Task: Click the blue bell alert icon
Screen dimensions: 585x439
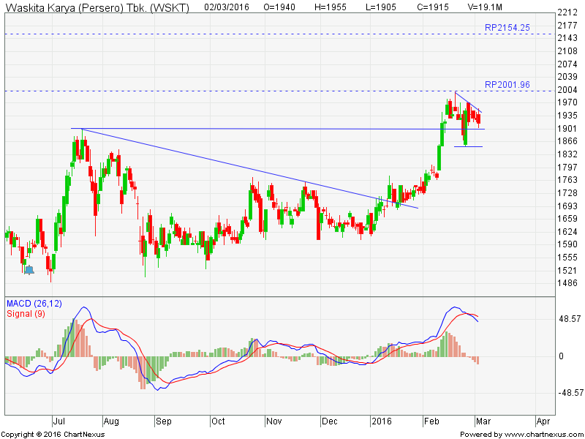Action: pos(29,270)
